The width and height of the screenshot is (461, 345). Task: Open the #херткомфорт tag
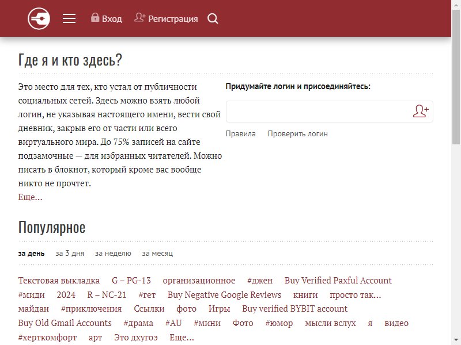click(47, 338)
